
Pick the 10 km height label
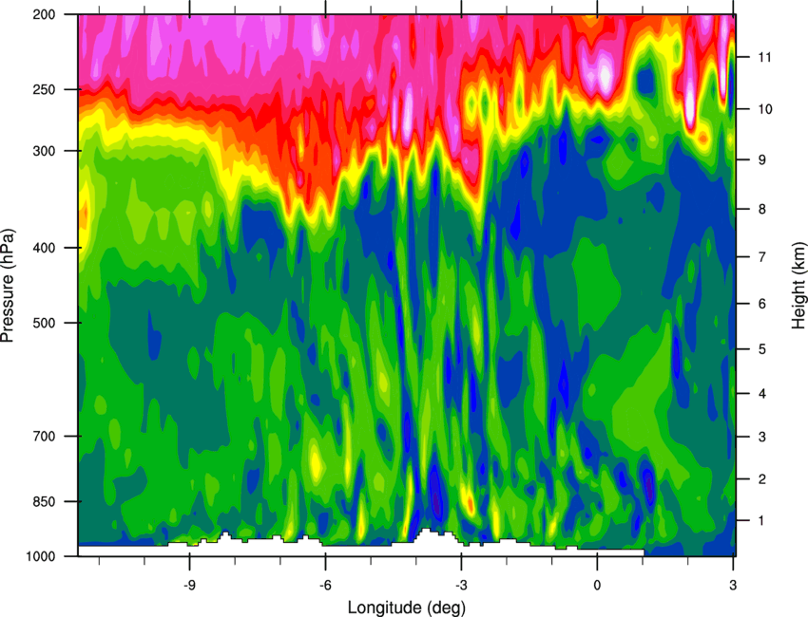click(x=764, y=109)
